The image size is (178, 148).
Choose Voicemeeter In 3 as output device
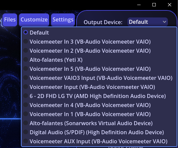tap(99, 42)
